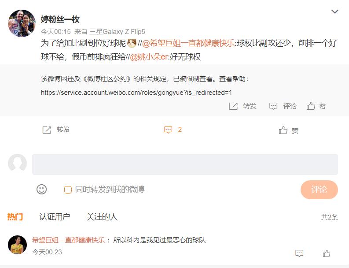Click inside the comment text input box
This screenshot has width=349, height=268.
tap(185, 164)
